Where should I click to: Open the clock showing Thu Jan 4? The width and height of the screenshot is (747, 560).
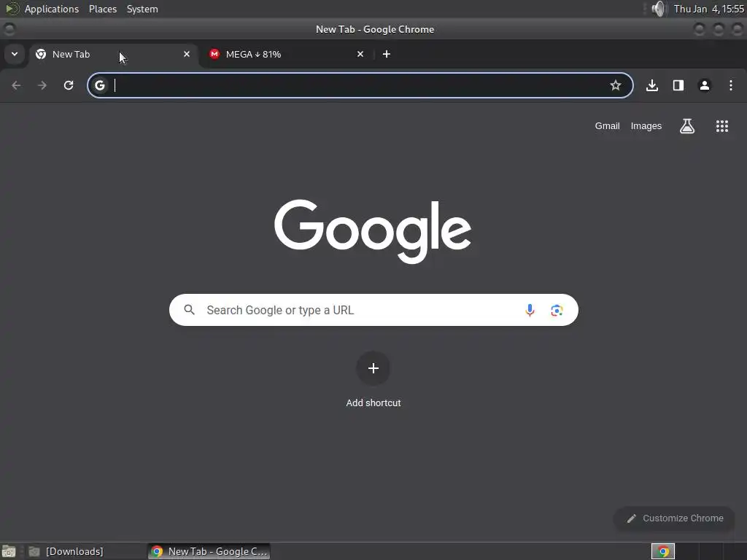pyautogui.click(x=708, y=9)
